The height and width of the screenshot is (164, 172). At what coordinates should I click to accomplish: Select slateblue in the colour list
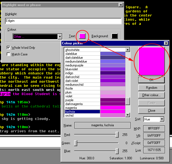coord(82,54)
